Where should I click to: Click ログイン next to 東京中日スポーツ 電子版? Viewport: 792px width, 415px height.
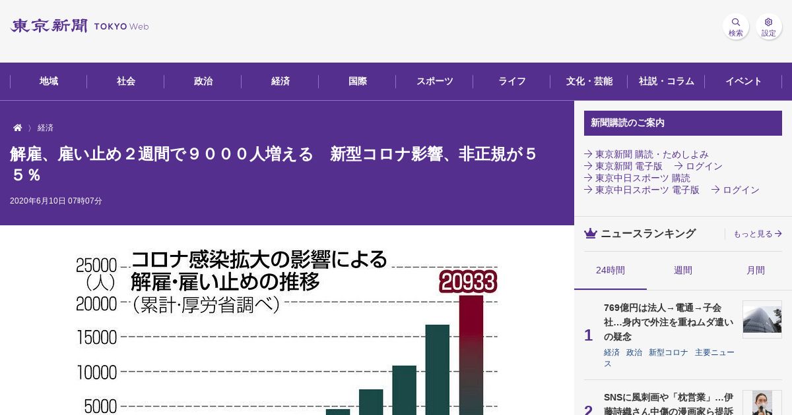(x=735, y=190)
